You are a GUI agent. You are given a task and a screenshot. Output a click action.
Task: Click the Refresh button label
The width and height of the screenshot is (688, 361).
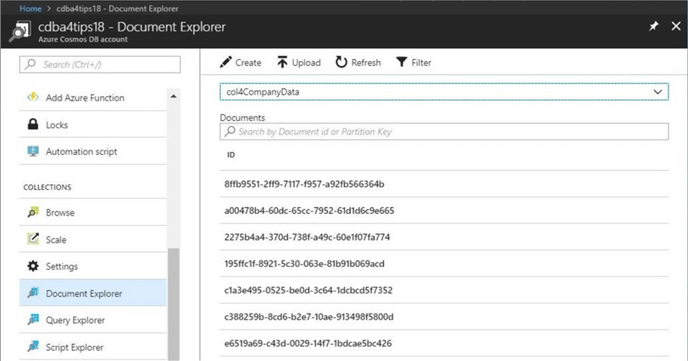pyautogui.click(x=366, y=63)
